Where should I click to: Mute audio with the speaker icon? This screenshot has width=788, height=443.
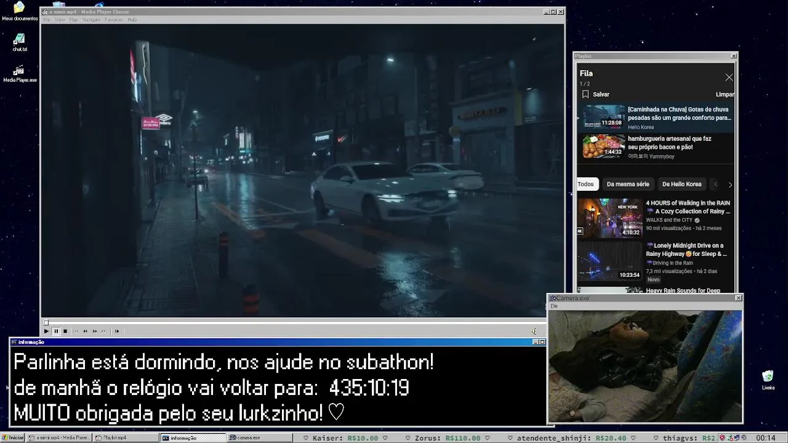(x=534, y=331)
